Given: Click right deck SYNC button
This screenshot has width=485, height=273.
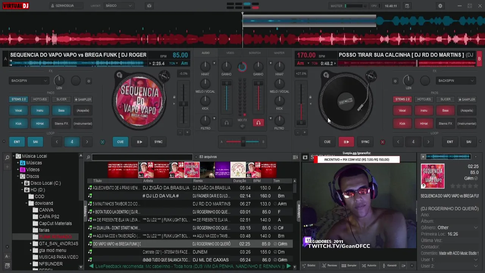Looking at the screenshot, I should coord(365,142).
